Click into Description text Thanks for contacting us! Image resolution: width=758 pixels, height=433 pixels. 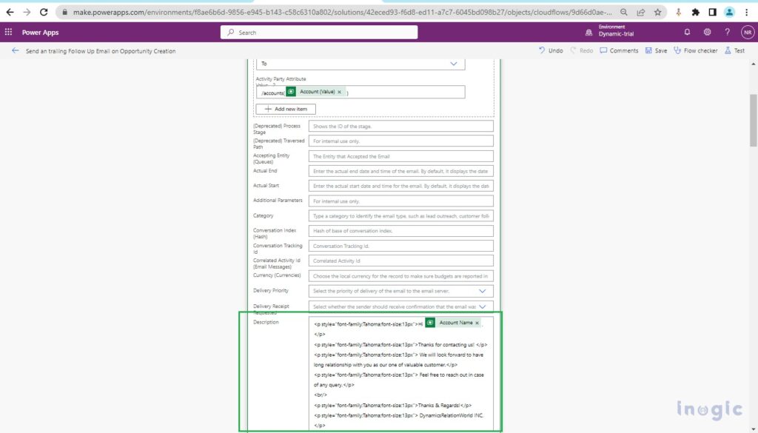coord(446,345)
